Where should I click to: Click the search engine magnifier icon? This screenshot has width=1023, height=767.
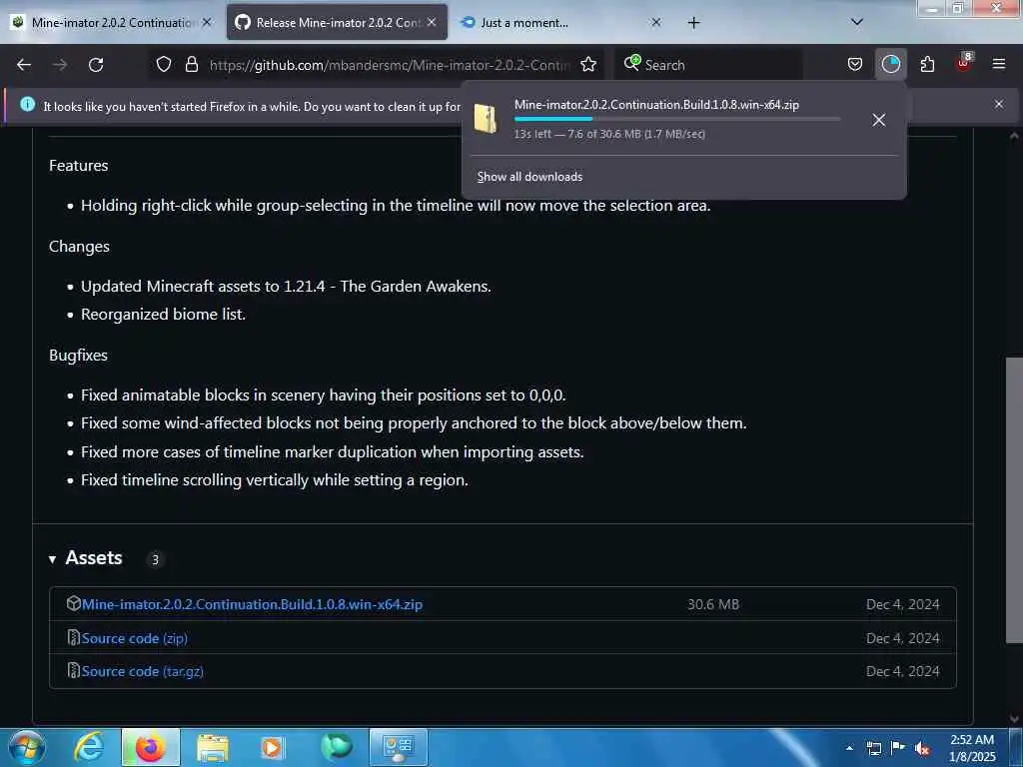(631, 63)
